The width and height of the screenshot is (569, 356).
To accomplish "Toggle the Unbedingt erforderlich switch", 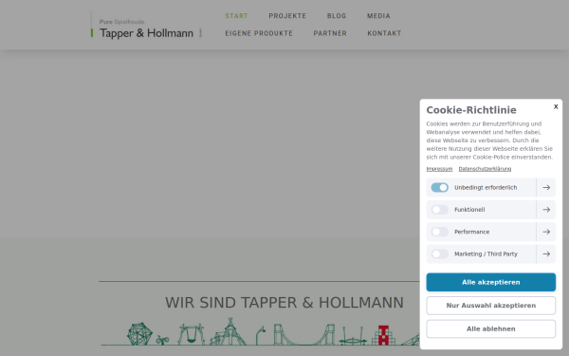I will pos(439,187).
